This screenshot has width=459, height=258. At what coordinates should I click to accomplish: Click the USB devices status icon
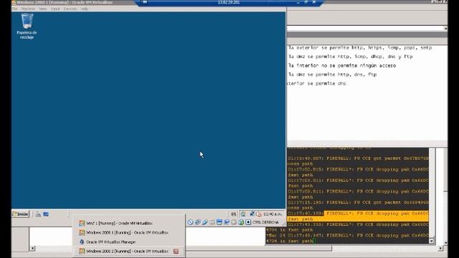coord(205,222)
